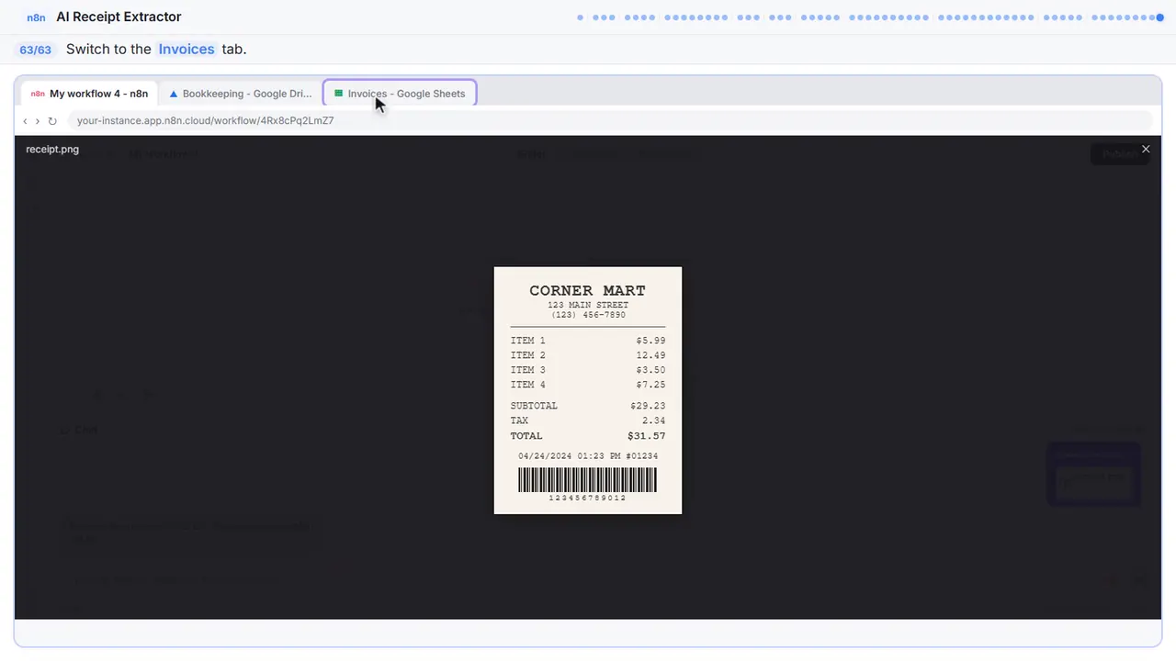Click the n8n logo badge beside the title
Viewport: 1176px width, 661px height.
[x=38, y=17]
